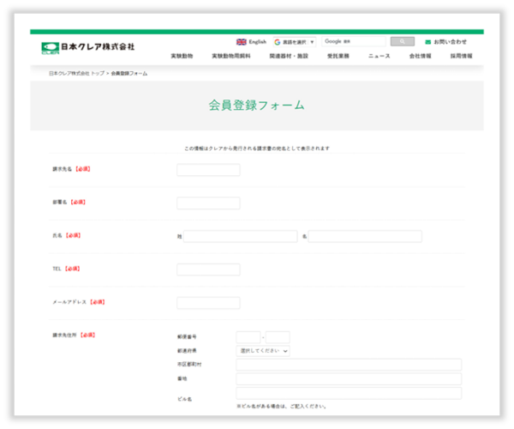Screen dimensions: 514x429
Task: Click the TEL input field
Action: point(208,269)
